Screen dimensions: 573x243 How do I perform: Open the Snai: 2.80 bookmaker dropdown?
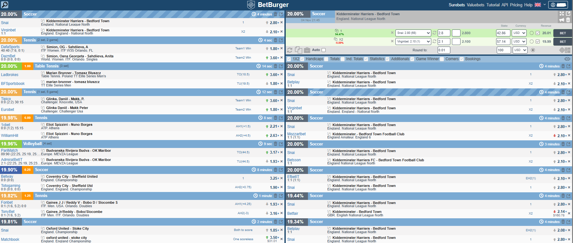point(413,33)
